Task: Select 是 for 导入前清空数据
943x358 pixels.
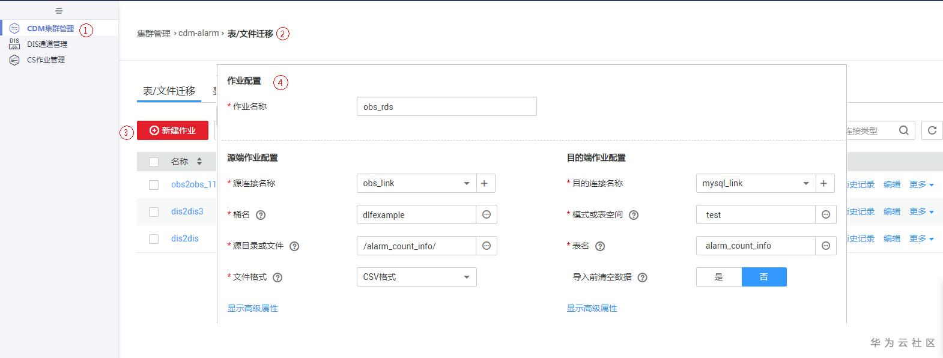Action: point(719,277)
